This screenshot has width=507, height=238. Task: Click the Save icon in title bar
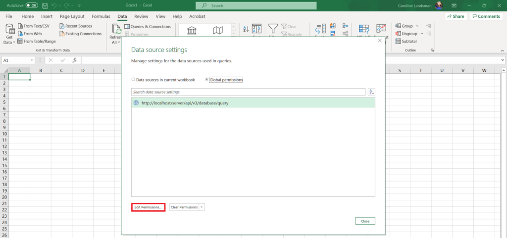coord(45,5)
